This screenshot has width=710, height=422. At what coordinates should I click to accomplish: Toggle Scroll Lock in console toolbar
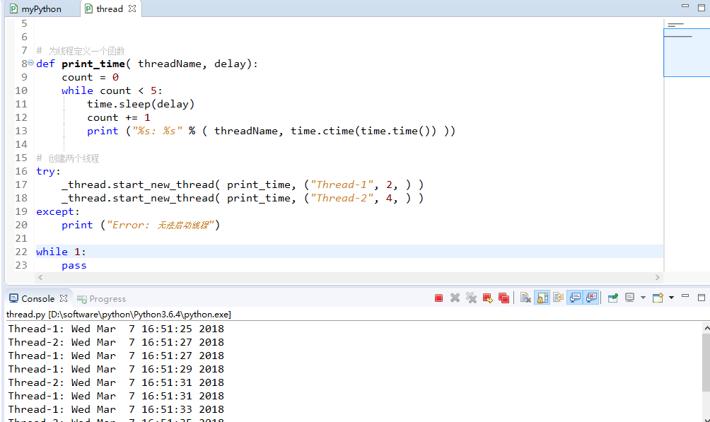[542, 298]
